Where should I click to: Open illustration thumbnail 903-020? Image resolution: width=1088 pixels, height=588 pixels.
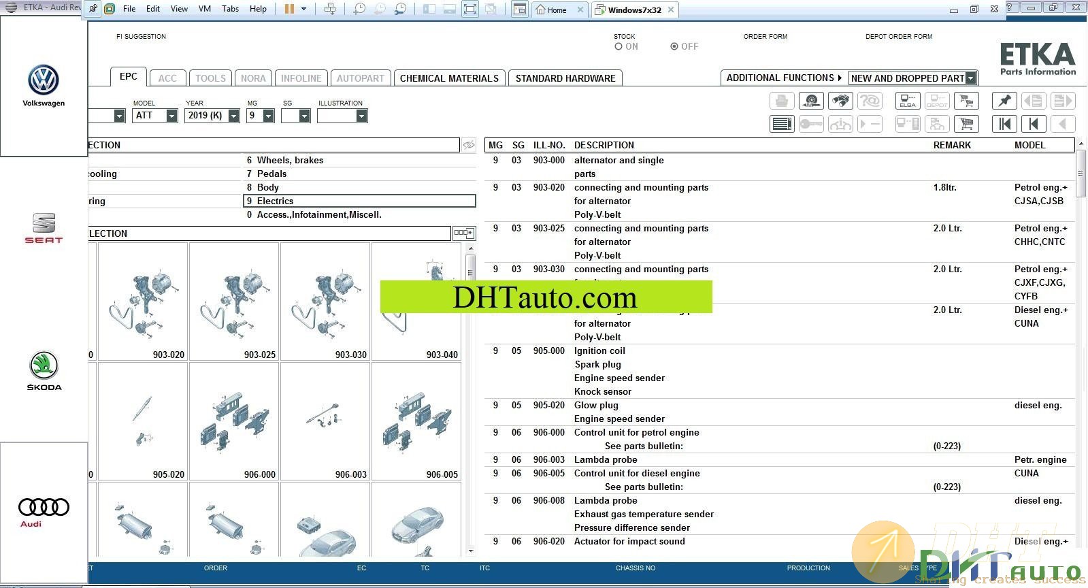pos(143,301)
